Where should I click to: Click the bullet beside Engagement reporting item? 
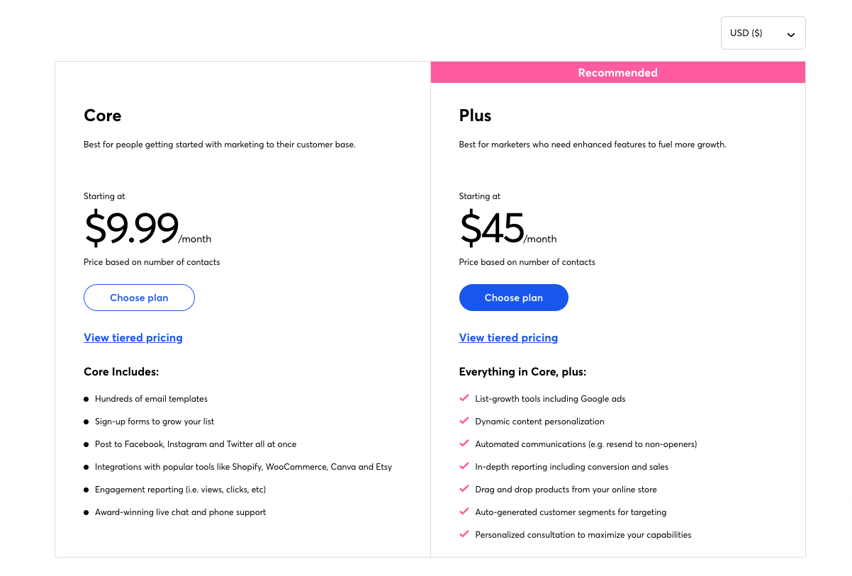point(86,489)
